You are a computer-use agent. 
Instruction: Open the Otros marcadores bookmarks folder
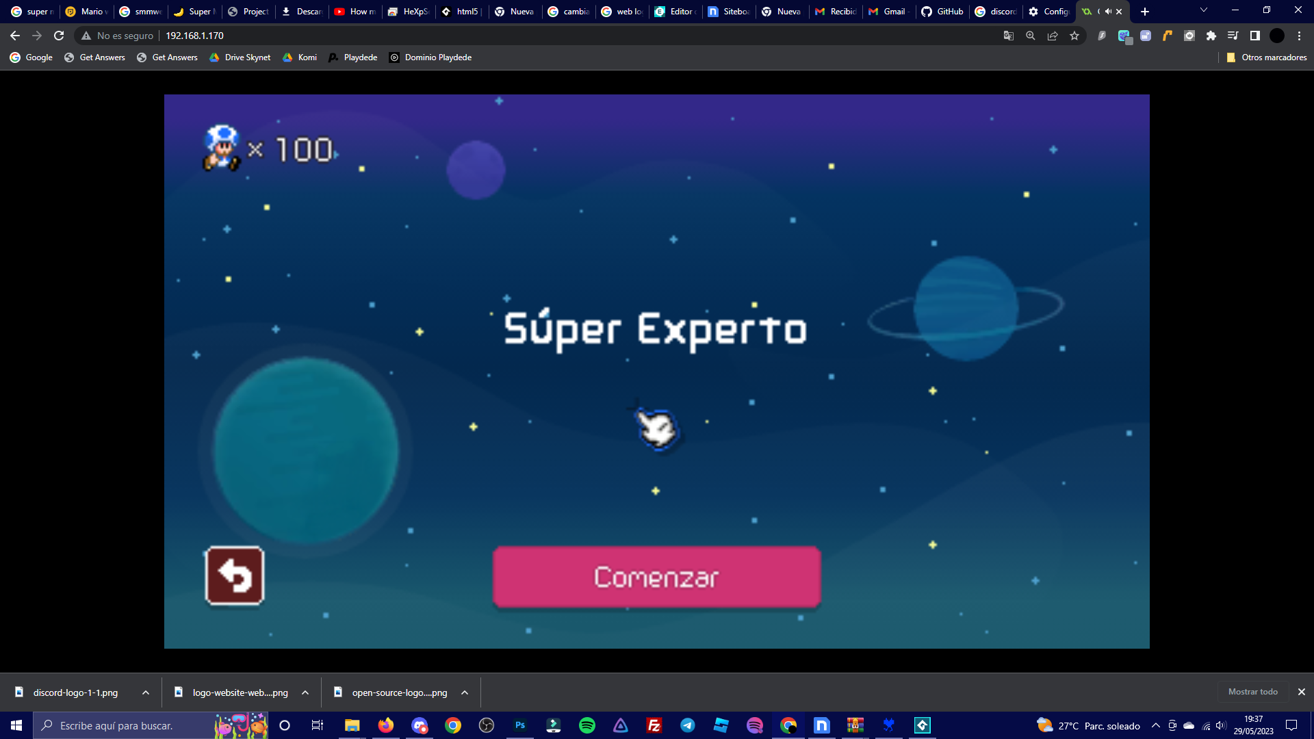[x=1267, y=57]
